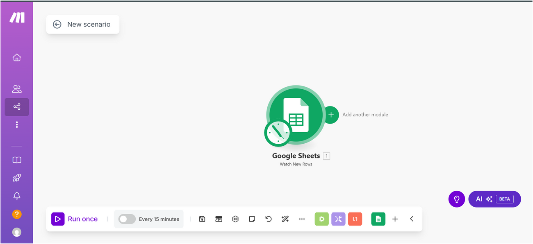Open the Google Sheets module circle
Image resolution: width=533 pixels, height=244 pixels.
(296, 115)
